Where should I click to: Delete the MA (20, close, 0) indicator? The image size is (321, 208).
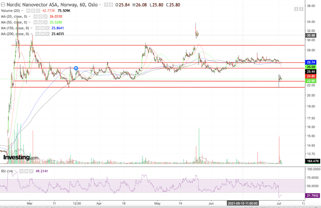pos(45,16)
